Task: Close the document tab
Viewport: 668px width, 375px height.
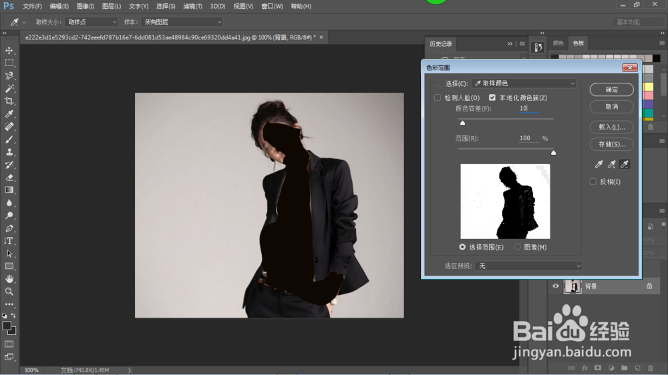Action: point(321,37)
